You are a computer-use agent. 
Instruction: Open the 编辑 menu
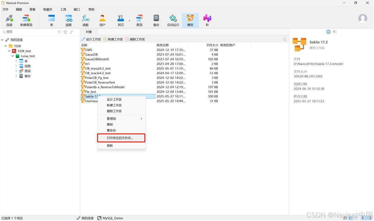coord(19,10)
